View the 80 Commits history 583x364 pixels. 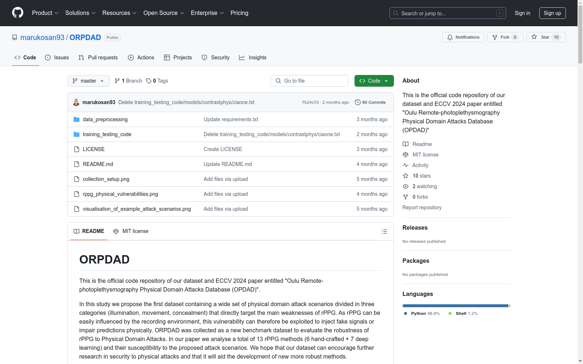tap(370, 102)
